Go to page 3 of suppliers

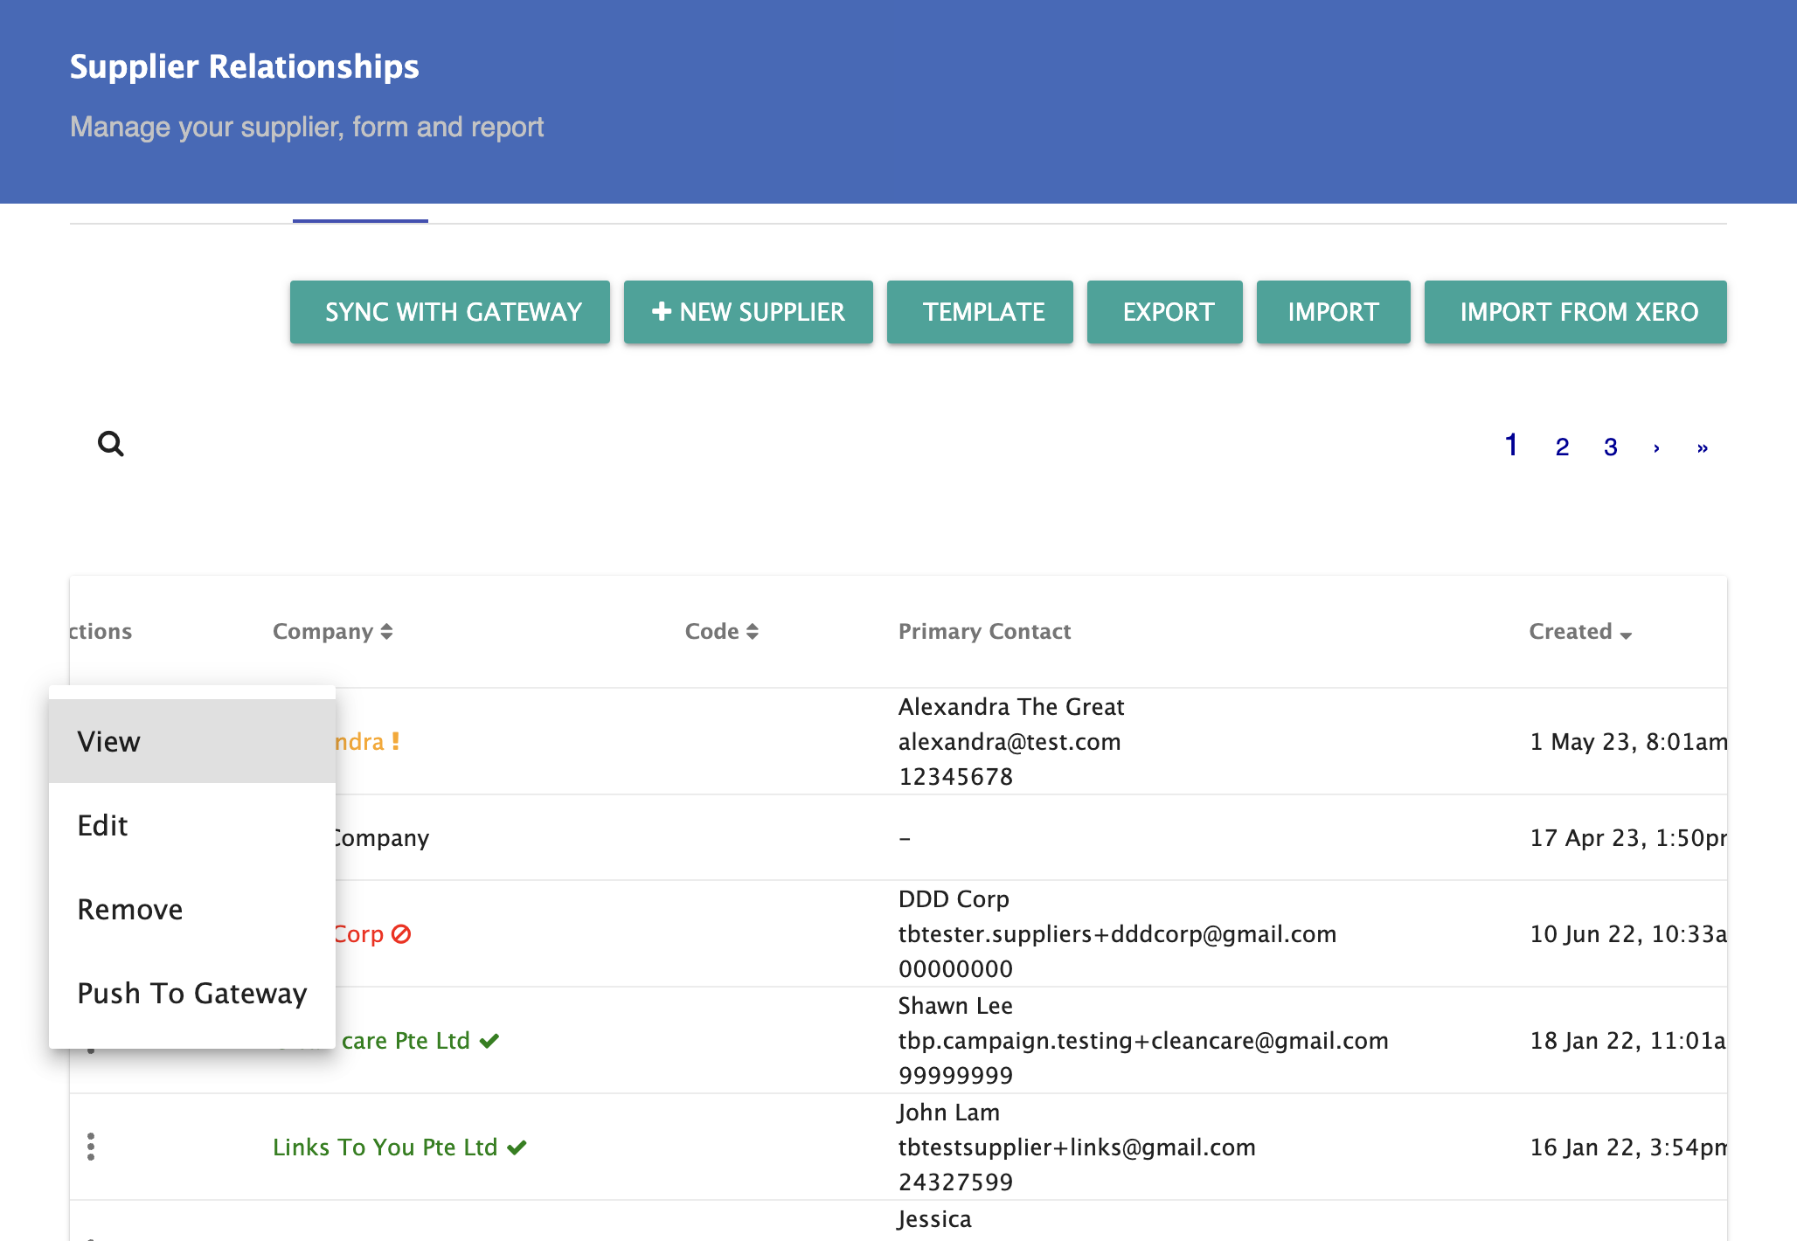point(1611,447)
